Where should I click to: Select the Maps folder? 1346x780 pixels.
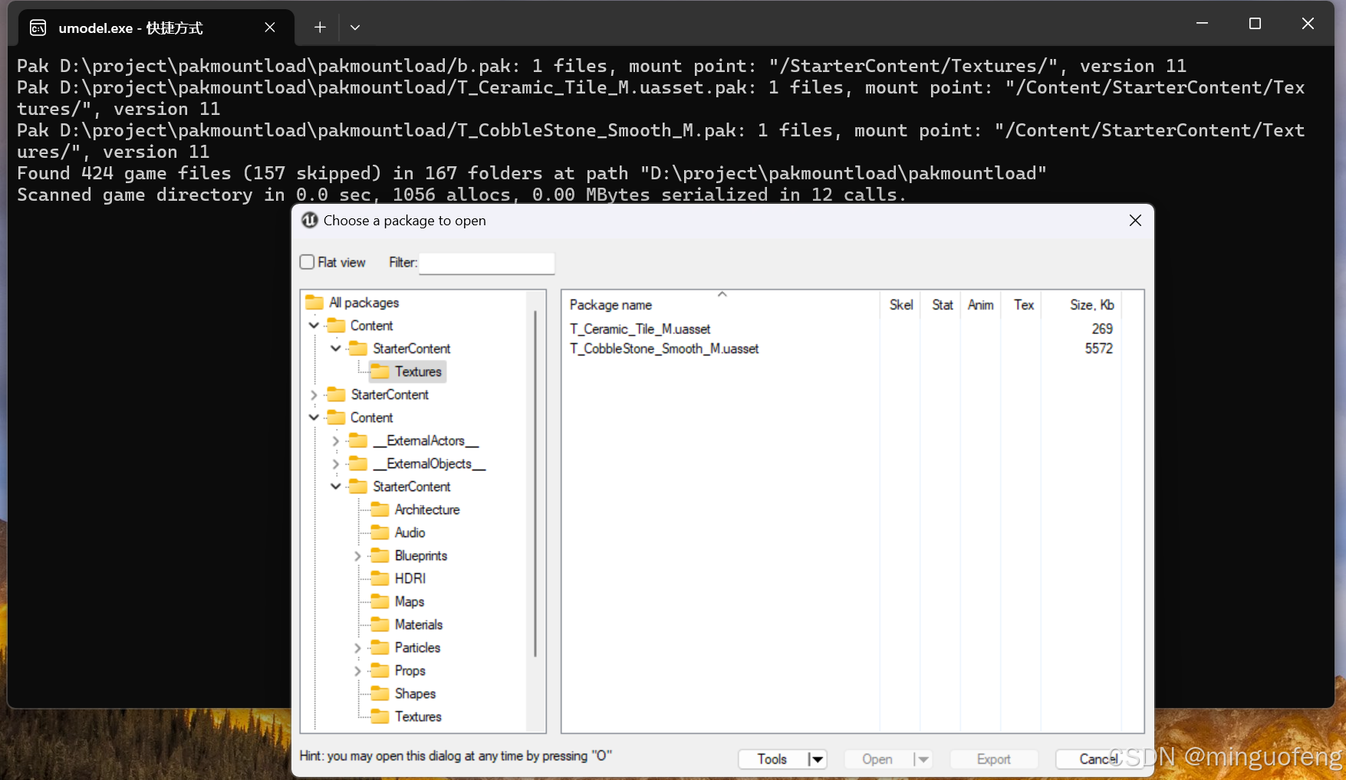[409, 601]
